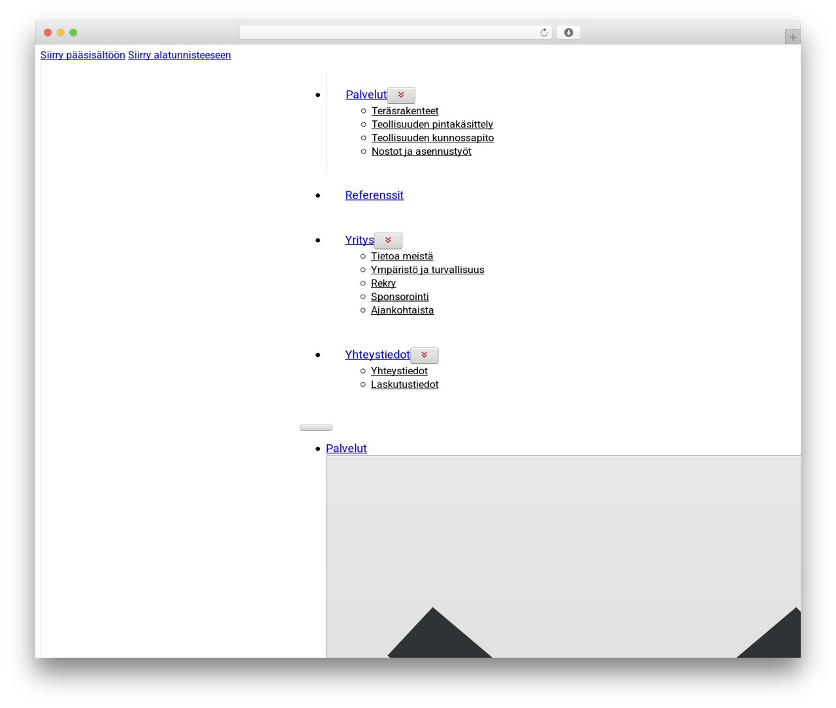Open the Ajankohtaista link
This screenshot has height=708, width=836.
point(402,310)
